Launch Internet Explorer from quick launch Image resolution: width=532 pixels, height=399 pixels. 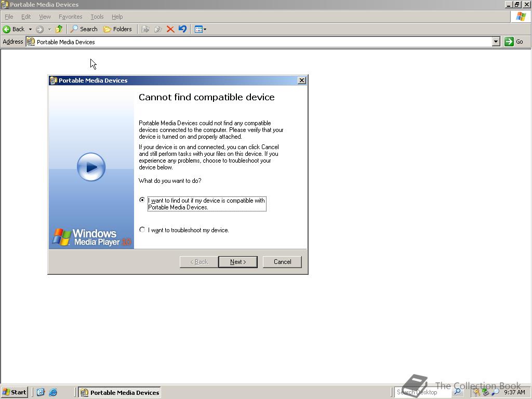coord(54,392)
